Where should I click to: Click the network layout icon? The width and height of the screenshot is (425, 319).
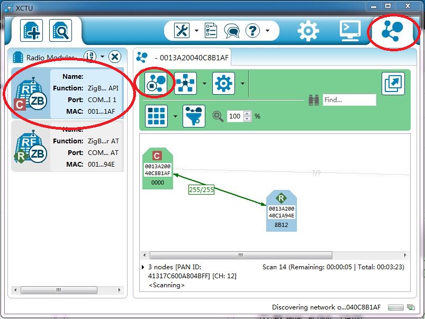[x=185, y=84]
